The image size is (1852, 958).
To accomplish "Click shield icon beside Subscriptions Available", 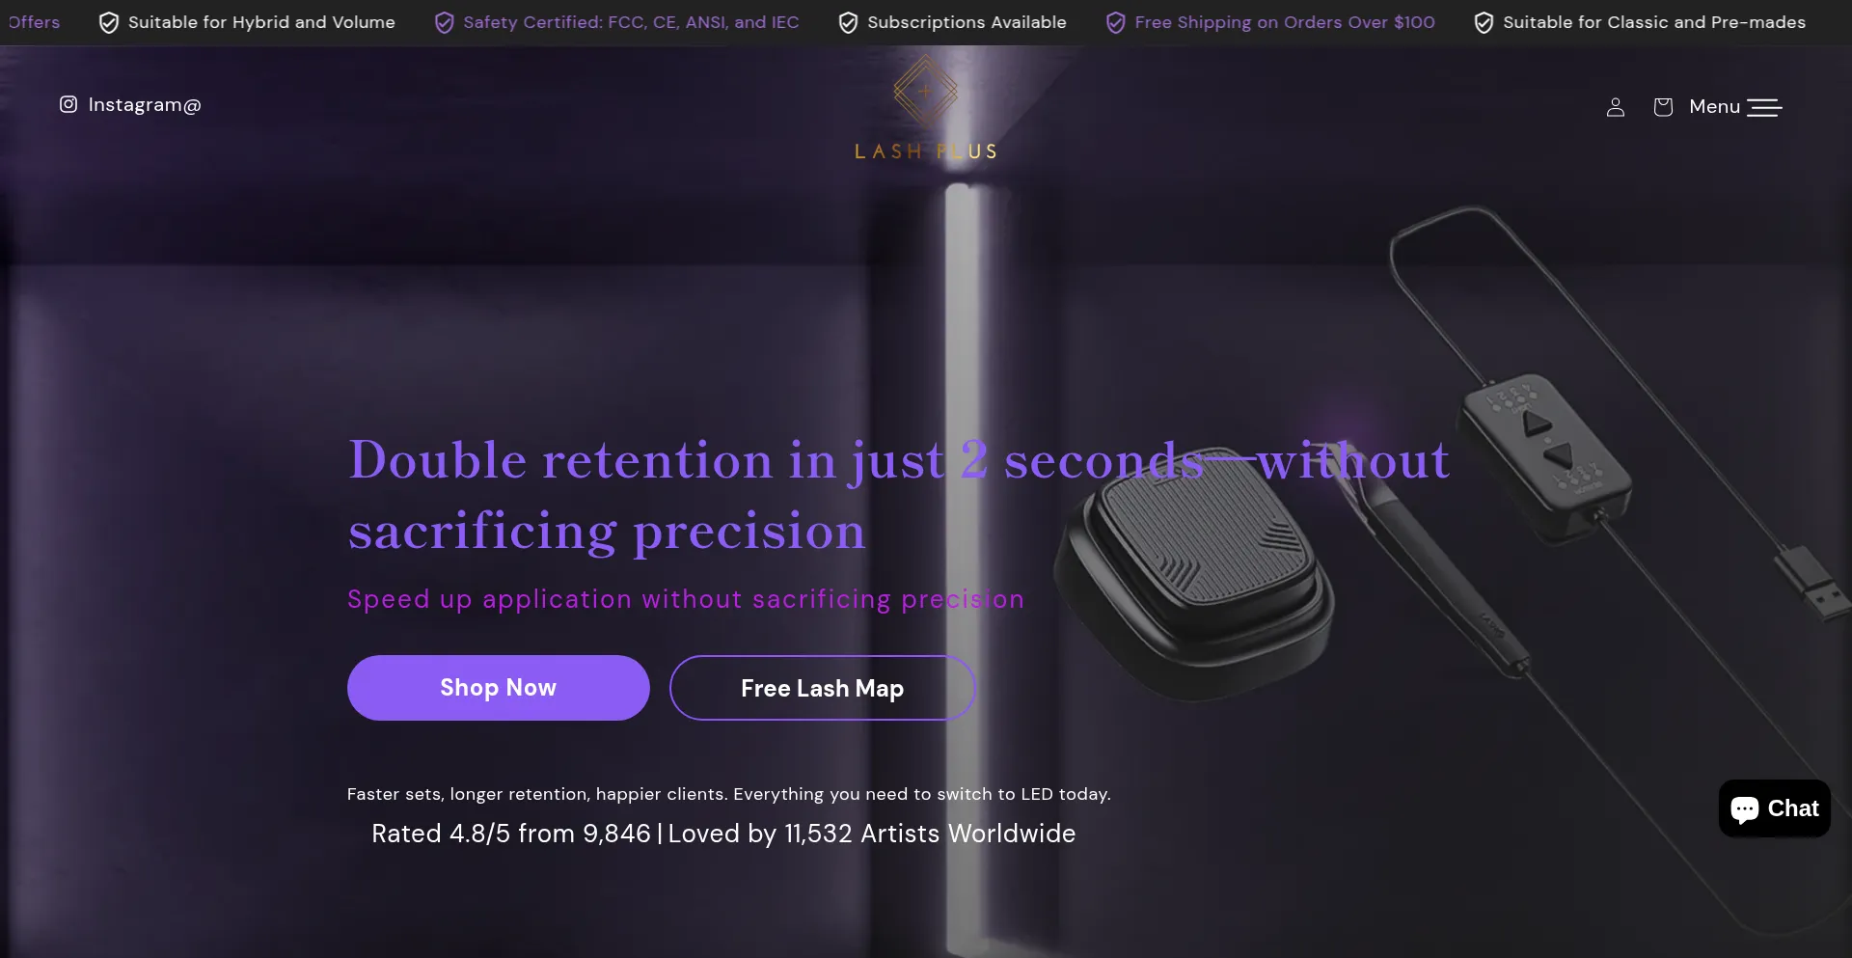I will click(x=848, y=22).
